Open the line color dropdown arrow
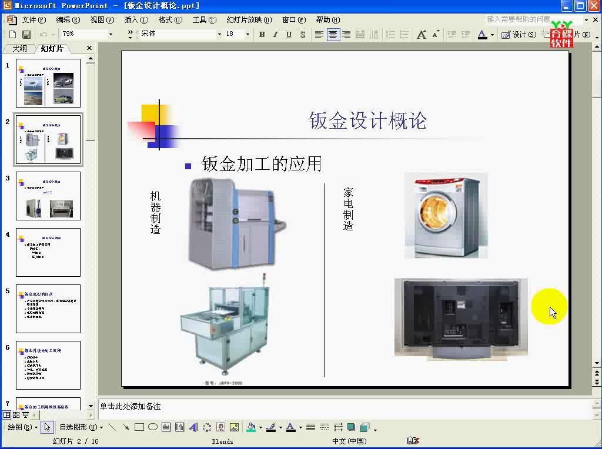The width and height of the screenshot is (602, 449). [280, 427]
